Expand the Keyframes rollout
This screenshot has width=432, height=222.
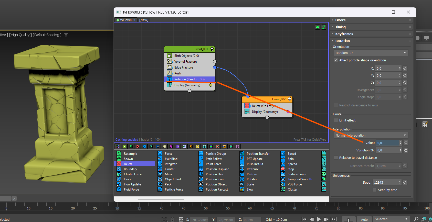pos(344,34)
